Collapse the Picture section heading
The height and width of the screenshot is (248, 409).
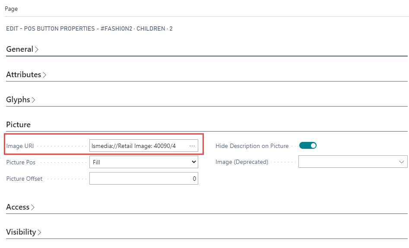point(19,125)
